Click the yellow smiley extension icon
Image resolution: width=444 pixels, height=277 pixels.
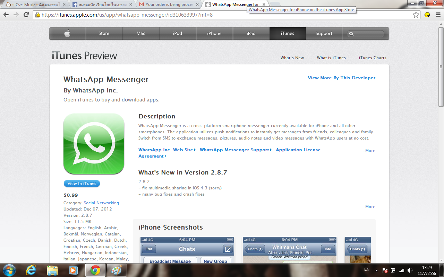[x=427, y=15]
